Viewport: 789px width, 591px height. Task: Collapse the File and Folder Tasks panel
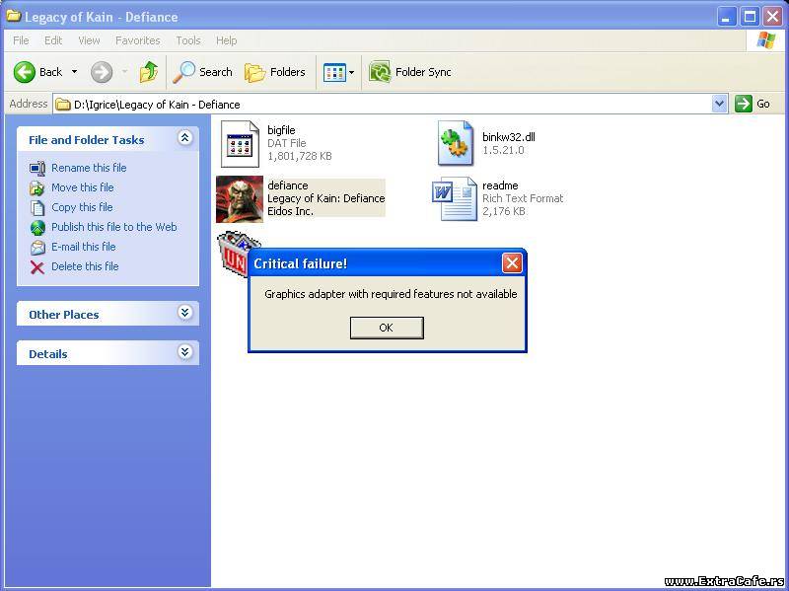[x=184, y=139]
